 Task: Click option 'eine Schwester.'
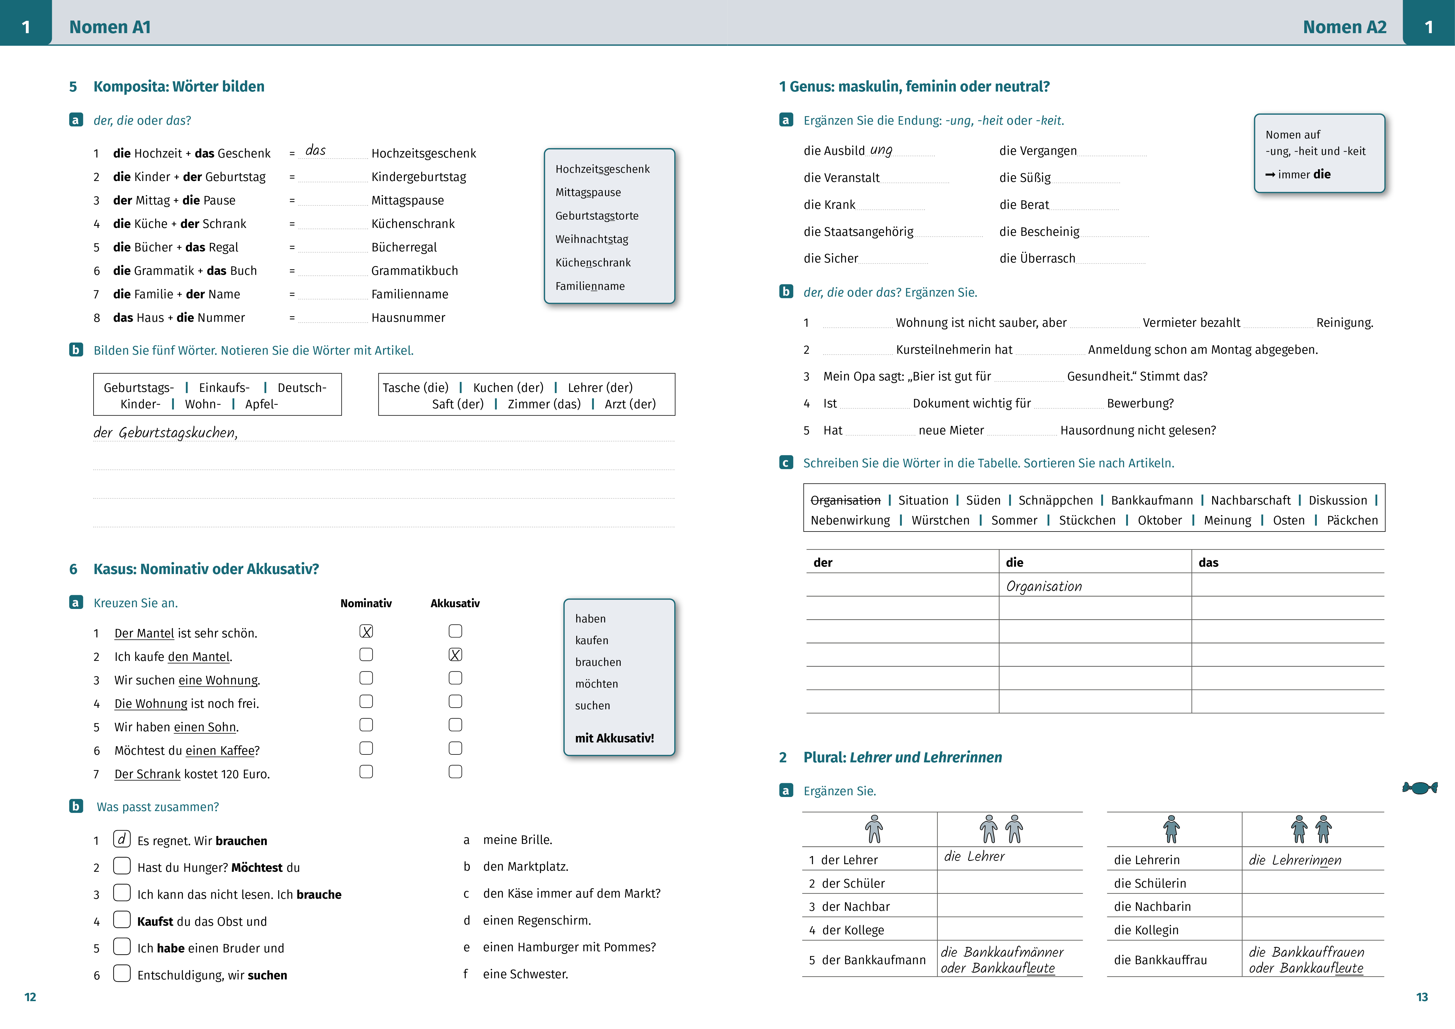click(x=525, y=974)
